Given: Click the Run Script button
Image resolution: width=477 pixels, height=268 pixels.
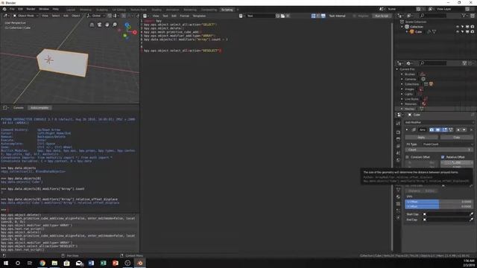Looking at the screenshot, I should (382, 16).
